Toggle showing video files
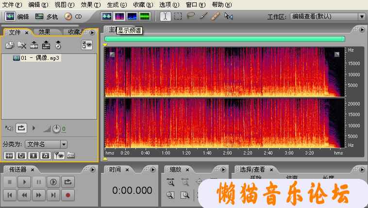The image size is (368, 208). pyautogui.click(x=33, y=156)
